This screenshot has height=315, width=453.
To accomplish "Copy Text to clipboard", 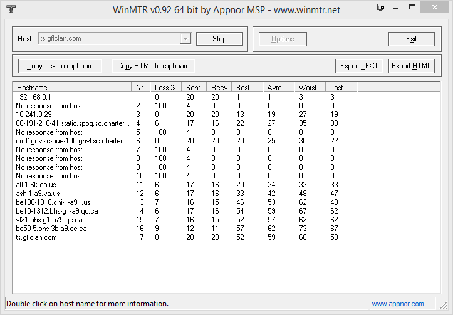I will coord(60,66).
